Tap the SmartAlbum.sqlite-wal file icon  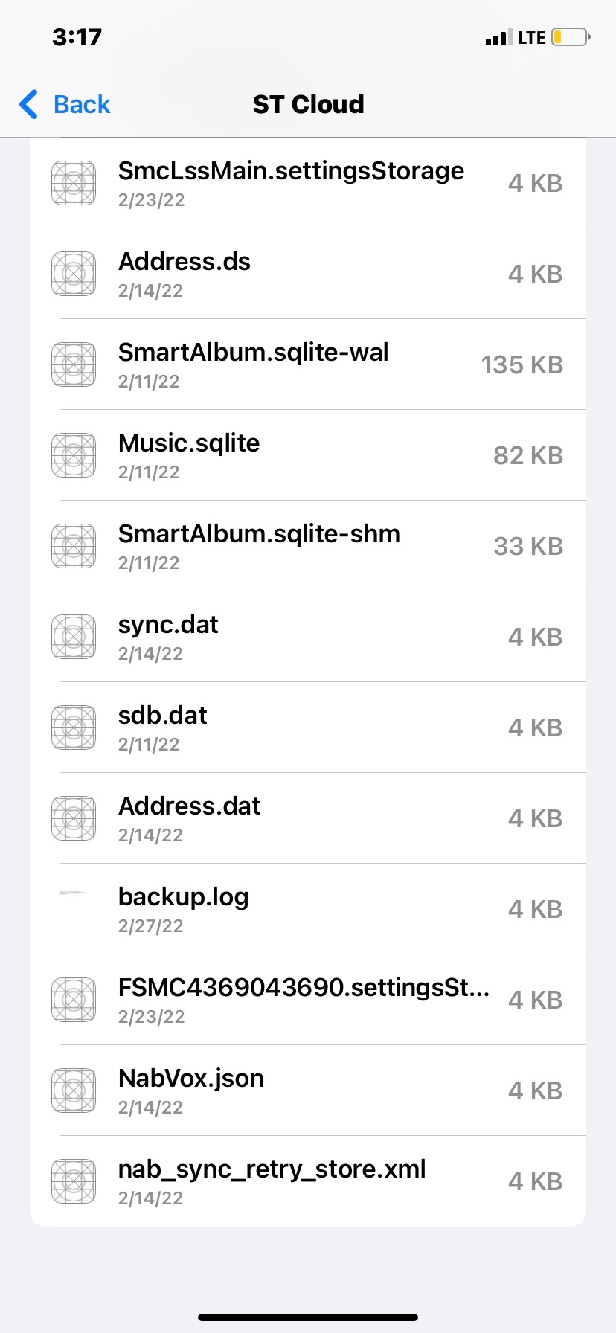(74, 364)
